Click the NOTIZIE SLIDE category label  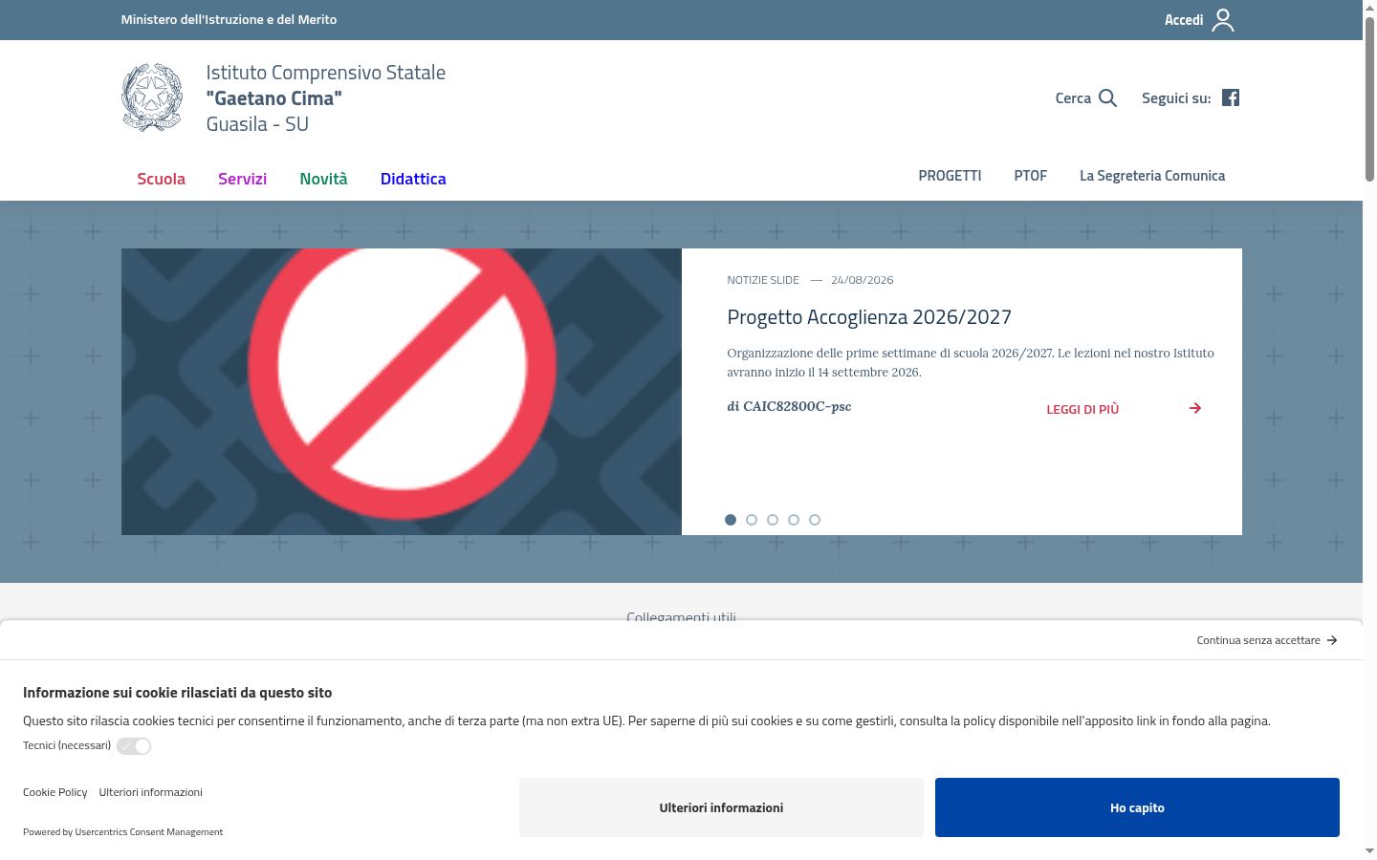tap(763, 280)
